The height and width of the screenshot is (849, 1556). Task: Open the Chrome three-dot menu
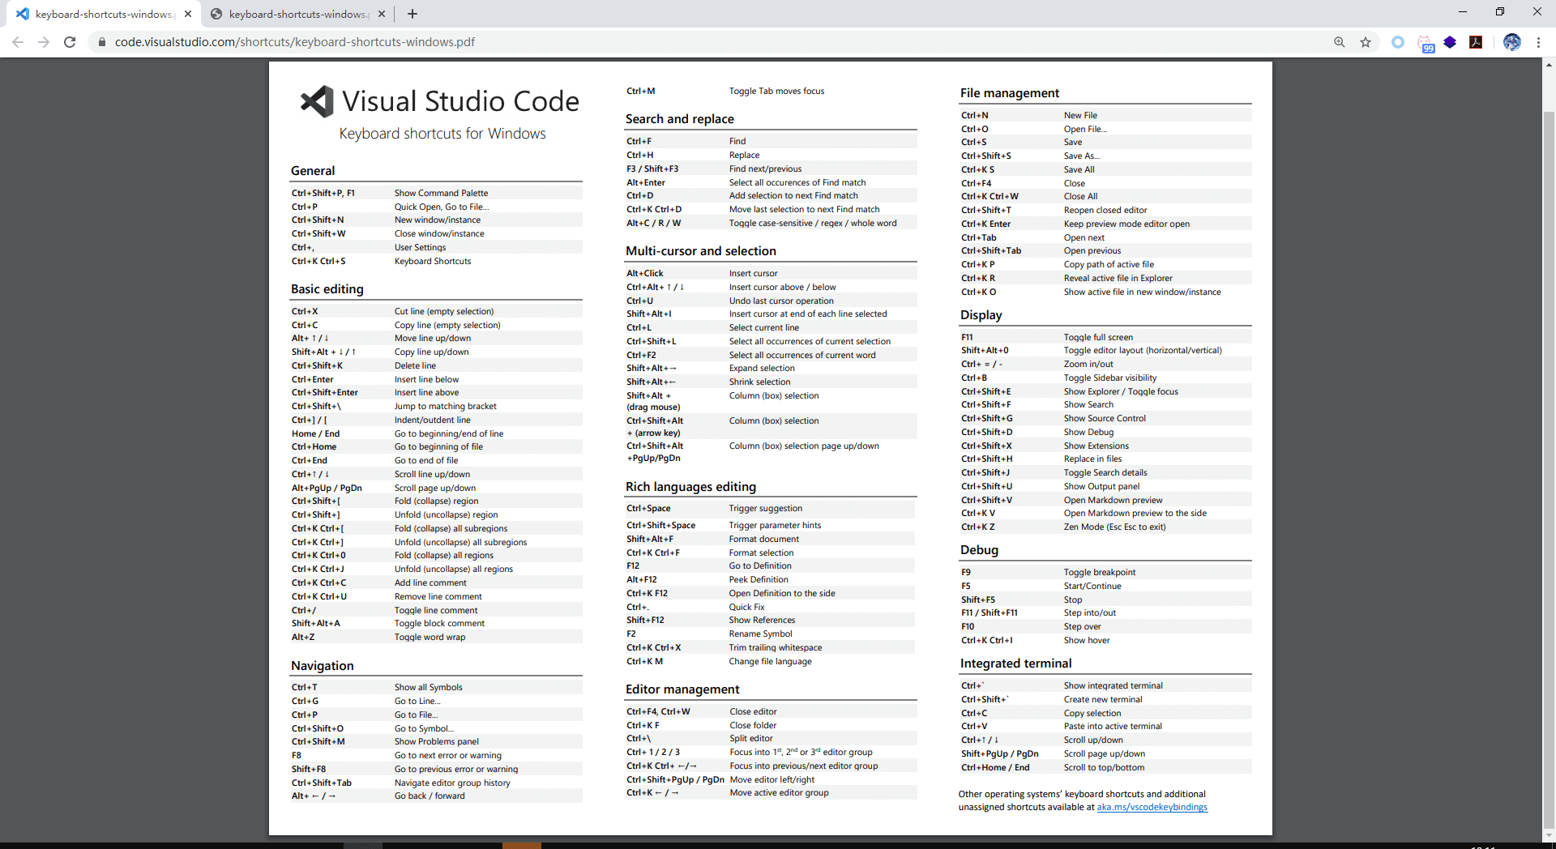click(x=1538, y=42)
